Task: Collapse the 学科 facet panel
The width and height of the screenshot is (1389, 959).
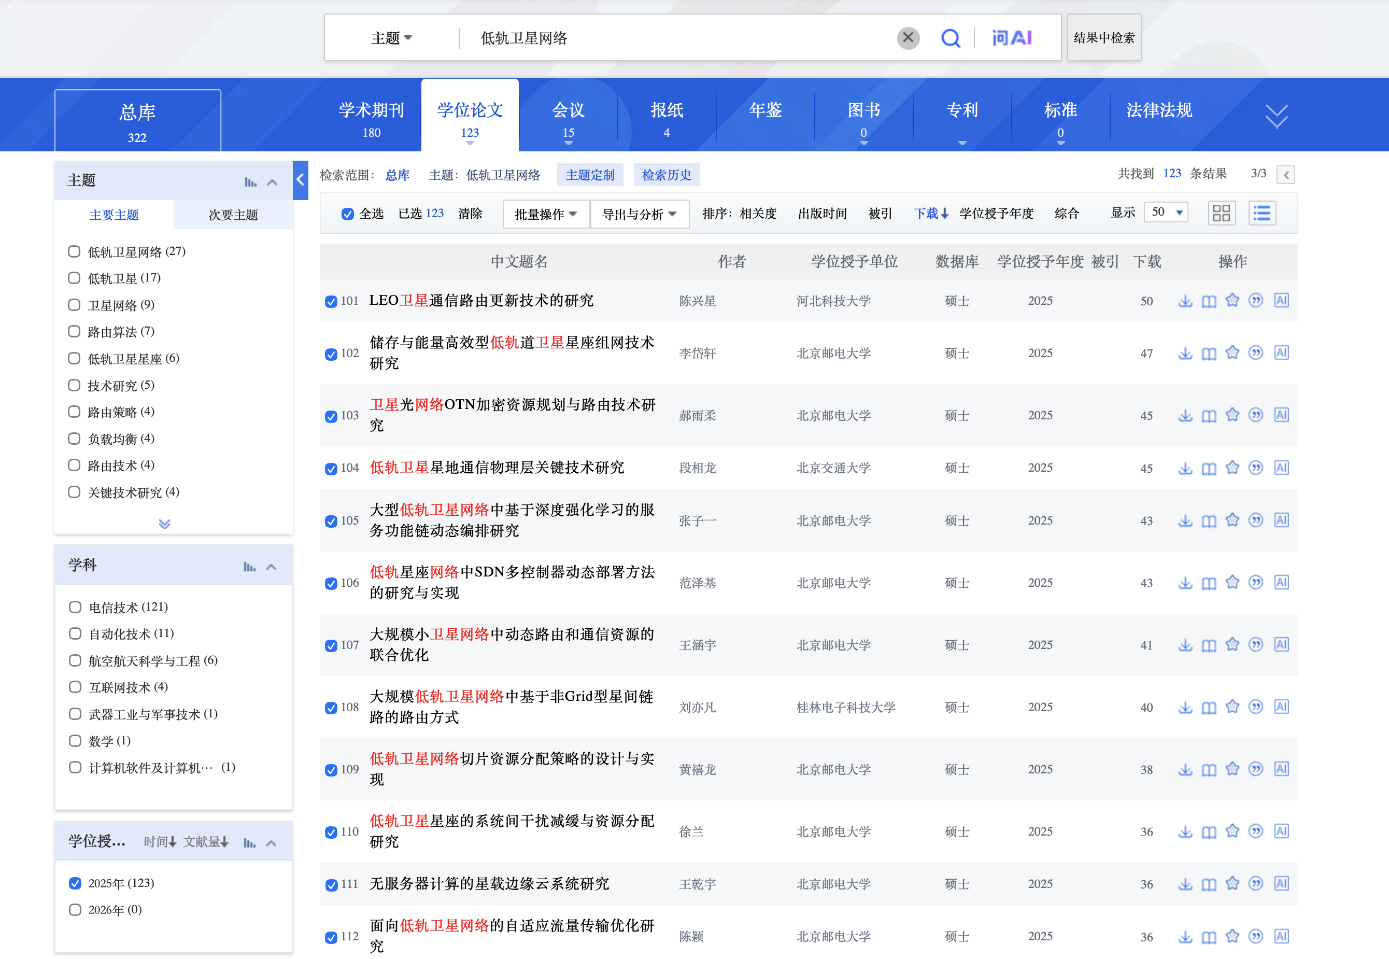Action: 272,567
